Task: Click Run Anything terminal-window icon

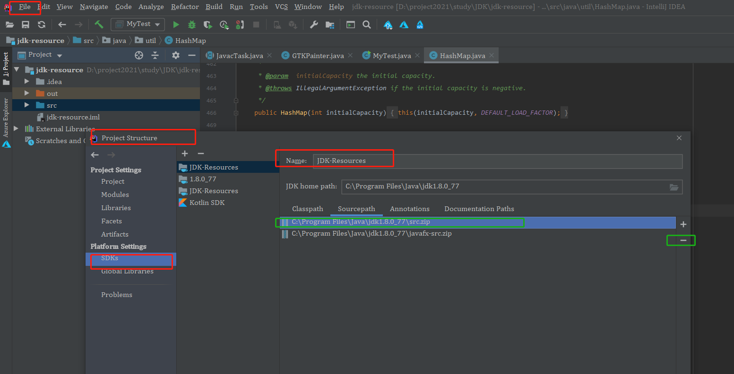Action: pyautogui.click(x=351, y=25)
